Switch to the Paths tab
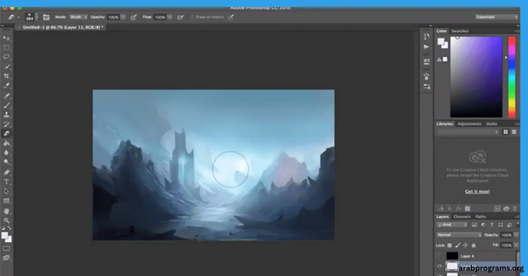This screenshot has width=528, height=276. [x=481, y=217]
